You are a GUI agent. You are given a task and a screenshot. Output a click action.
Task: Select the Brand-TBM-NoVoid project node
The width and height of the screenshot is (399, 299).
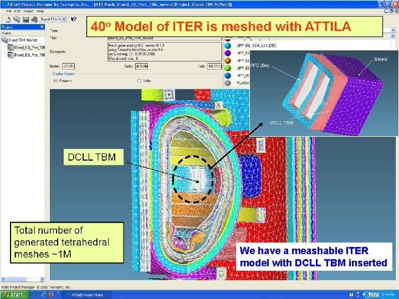pos(23,40)
